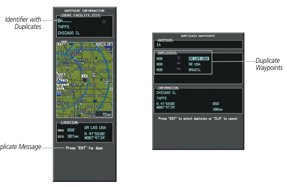
Task: Click the ENT to select duplicate prompt
Action: (198, 119)
